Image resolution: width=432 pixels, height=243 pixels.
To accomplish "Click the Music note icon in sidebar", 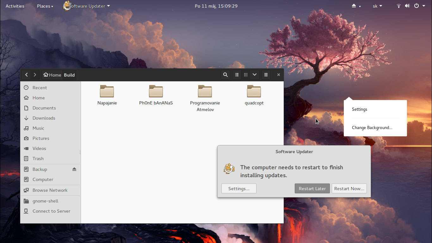I will [26, 128].
